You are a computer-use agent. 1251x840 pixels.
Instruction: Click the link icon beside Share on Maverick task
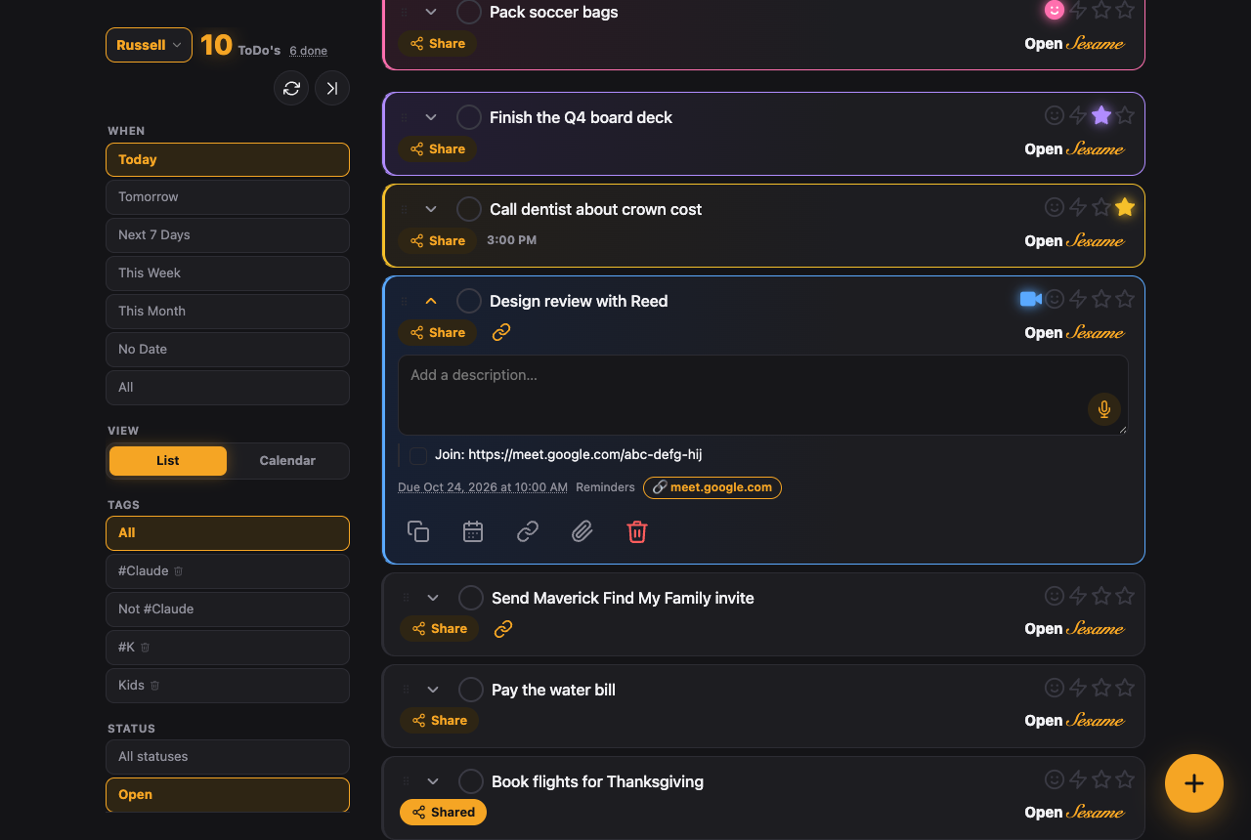pyautogui.click(x=503, y=629)
